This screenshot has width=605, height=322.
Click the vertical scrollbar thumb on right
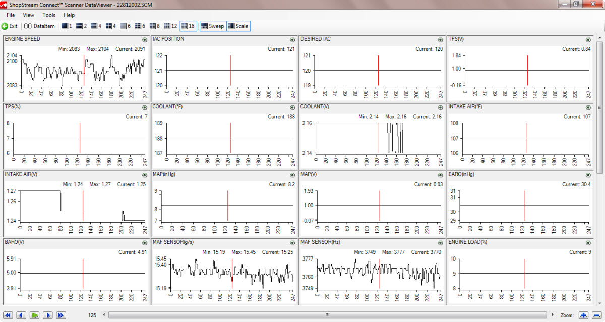[600, 107]
